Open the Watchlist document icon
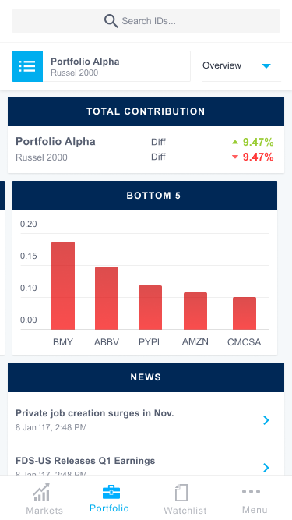The height and width of the screenshot is (520, 292). 181,493
